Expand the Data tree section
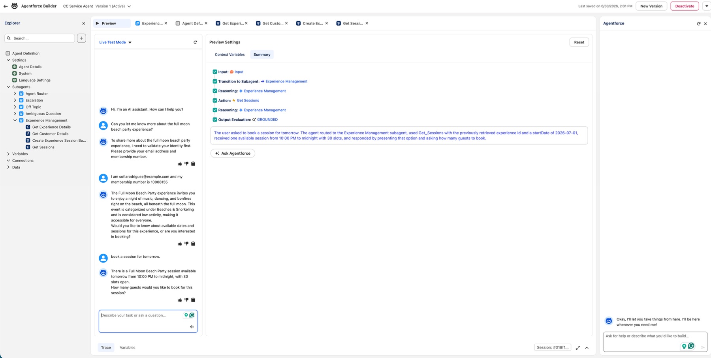711x358 pixels. click(x=8, y=167)
